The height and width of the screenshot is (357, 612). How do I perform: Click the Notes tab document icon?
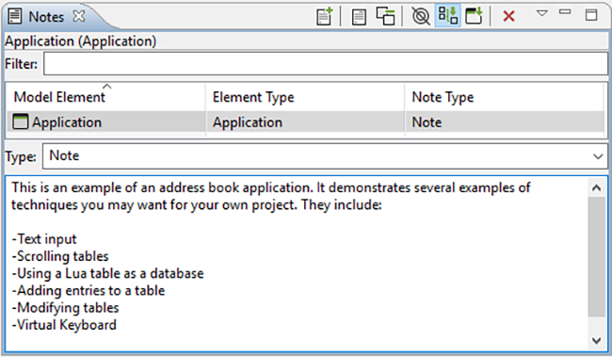coord(15,16)
